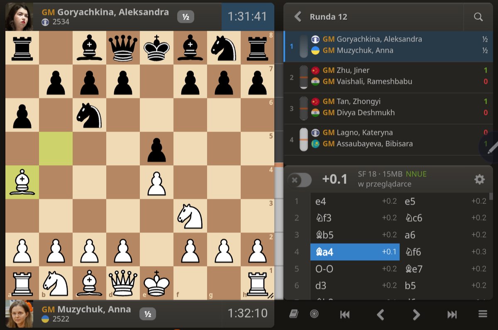
Task: Click the black knight on g8
Action: (224, 48)
